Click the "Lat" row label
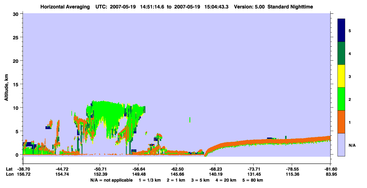This screenshot has width=367, height=188. point(9,169)
